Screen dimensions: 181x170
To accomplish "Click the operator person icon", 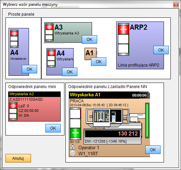I will [73, 147].
